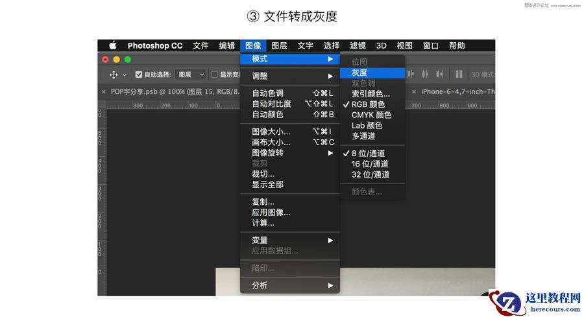Screen dimensions: 584x317
Task: Open the tool preset dropdown arrow beside Move tool
Action: [x=125, y=75]
